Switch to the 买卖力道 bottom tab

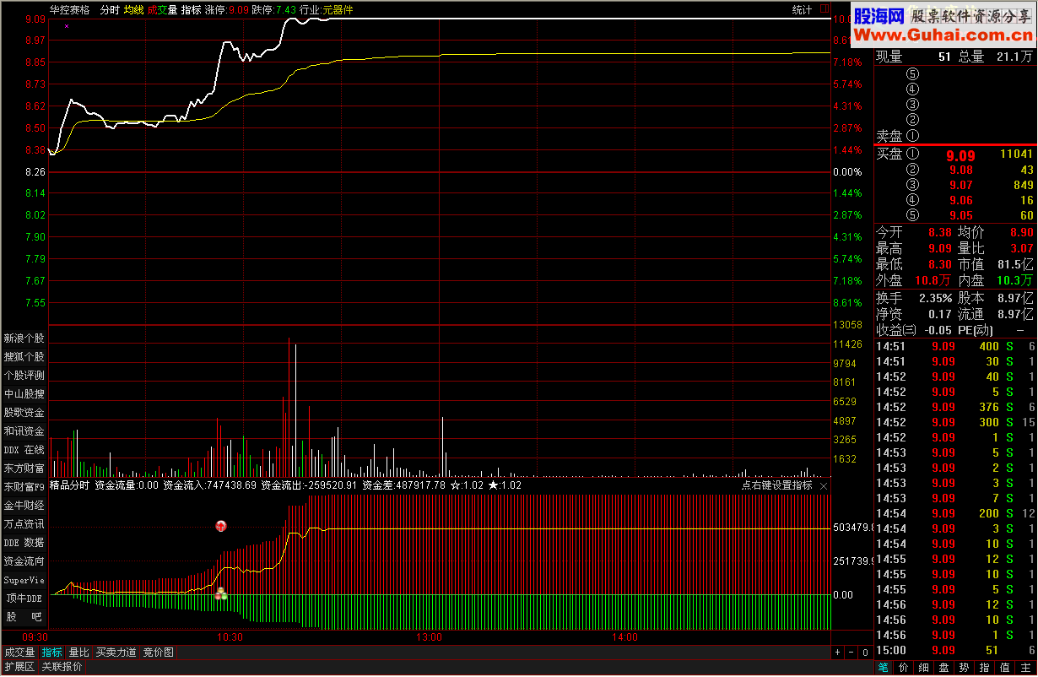[x=116, y=653]
